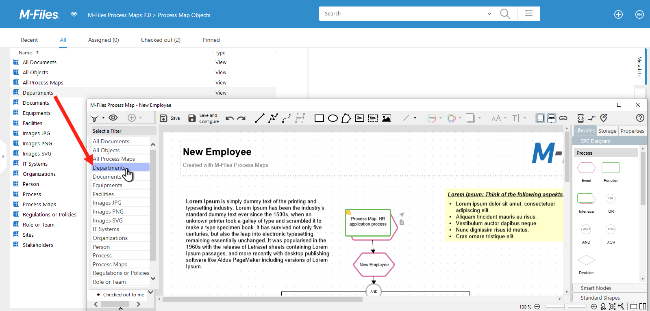The image size is (650, 311).
Task: Click Save and Configure button
Action: (203, 118)
